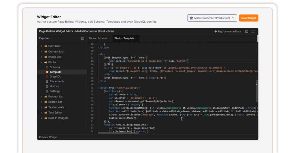Open Placements under the Photo widget
This screenshot has width=295, height=153.
57,81
